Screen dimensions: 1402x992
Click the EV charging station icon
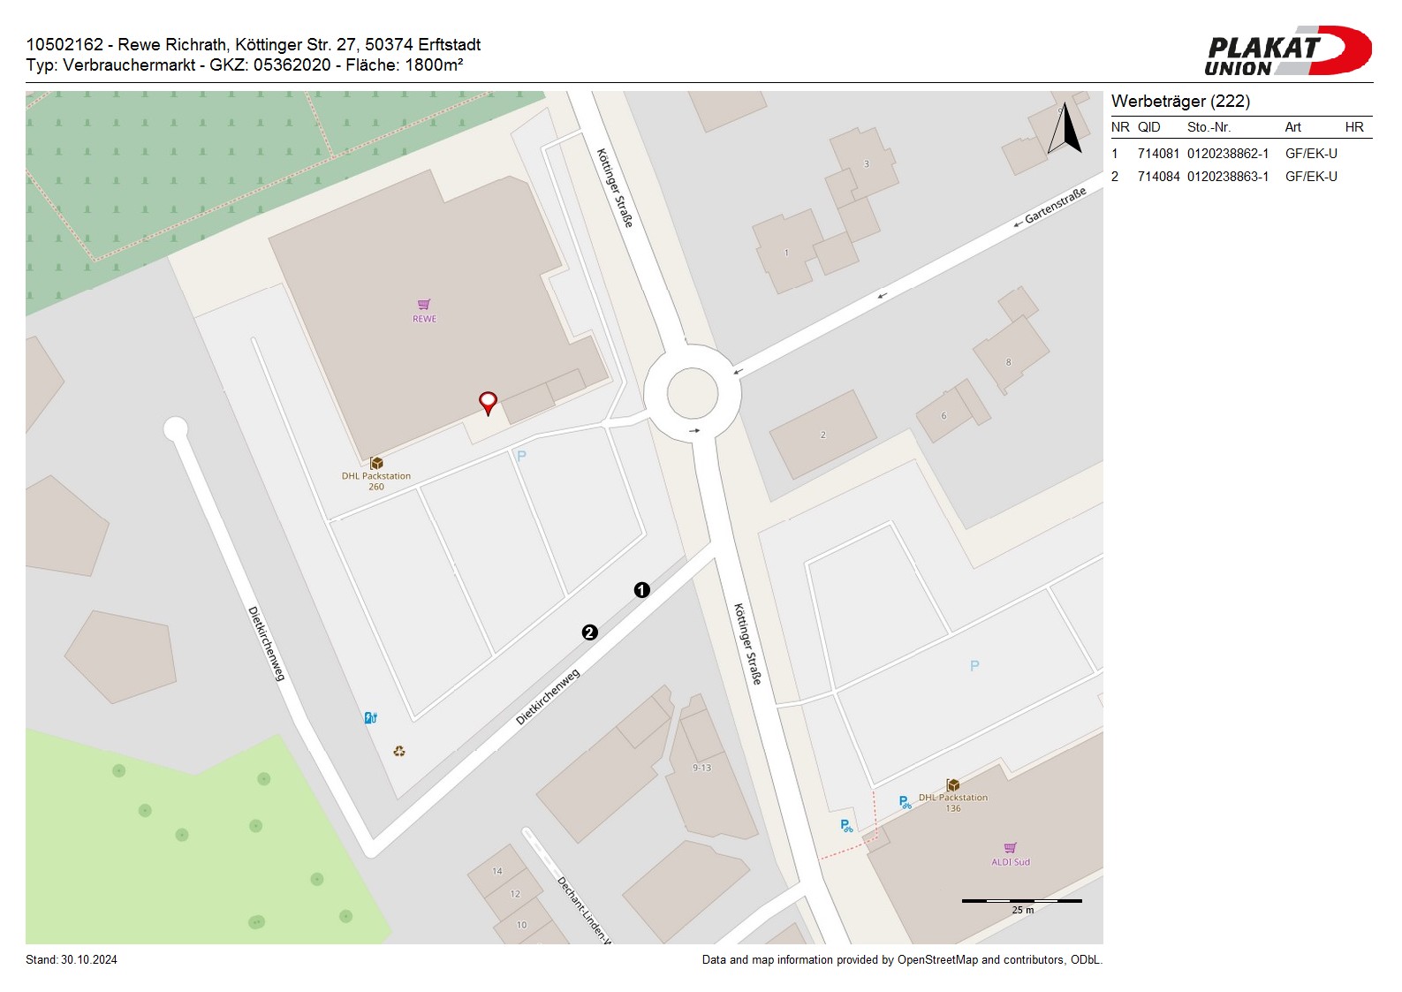pyautogui.click(x=371, y=718)
